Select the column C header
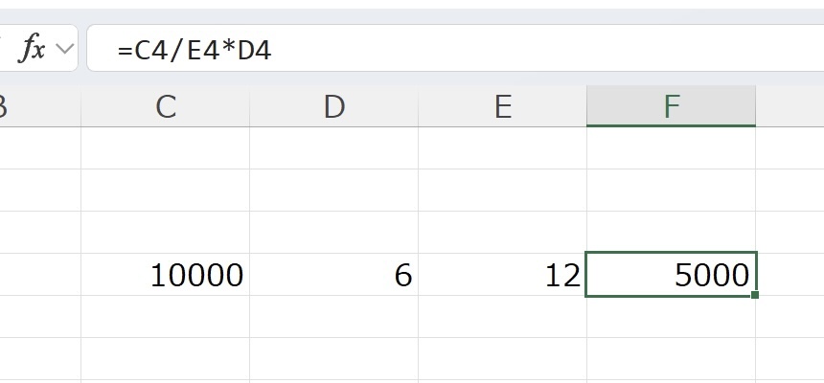The height and width of the screenshot is (383, 824). pos(166,106)
